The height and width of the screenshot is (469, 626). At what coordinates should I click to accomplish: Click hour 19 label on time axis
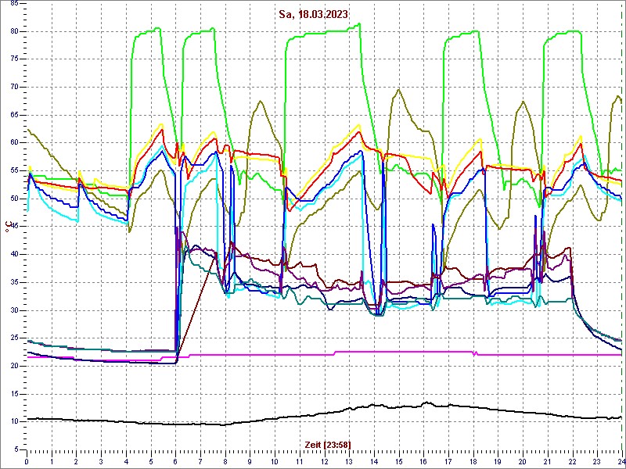click(x=498, y=461)
